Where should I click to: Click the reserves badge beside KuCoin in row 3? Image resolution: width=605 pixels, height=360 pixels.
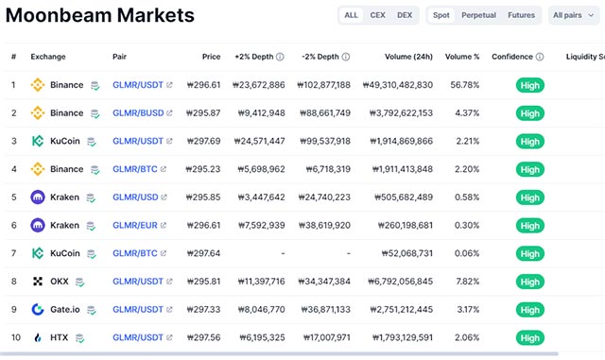(92, 142)
